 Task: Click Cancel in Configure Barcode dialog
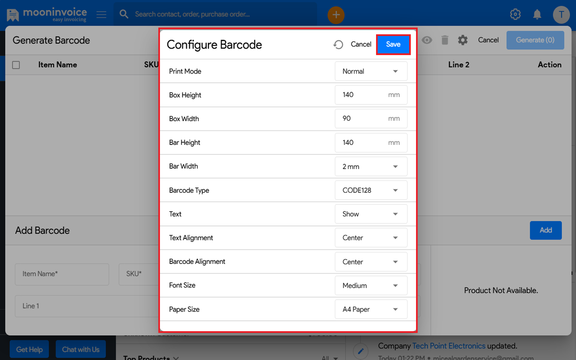[361, 44]
